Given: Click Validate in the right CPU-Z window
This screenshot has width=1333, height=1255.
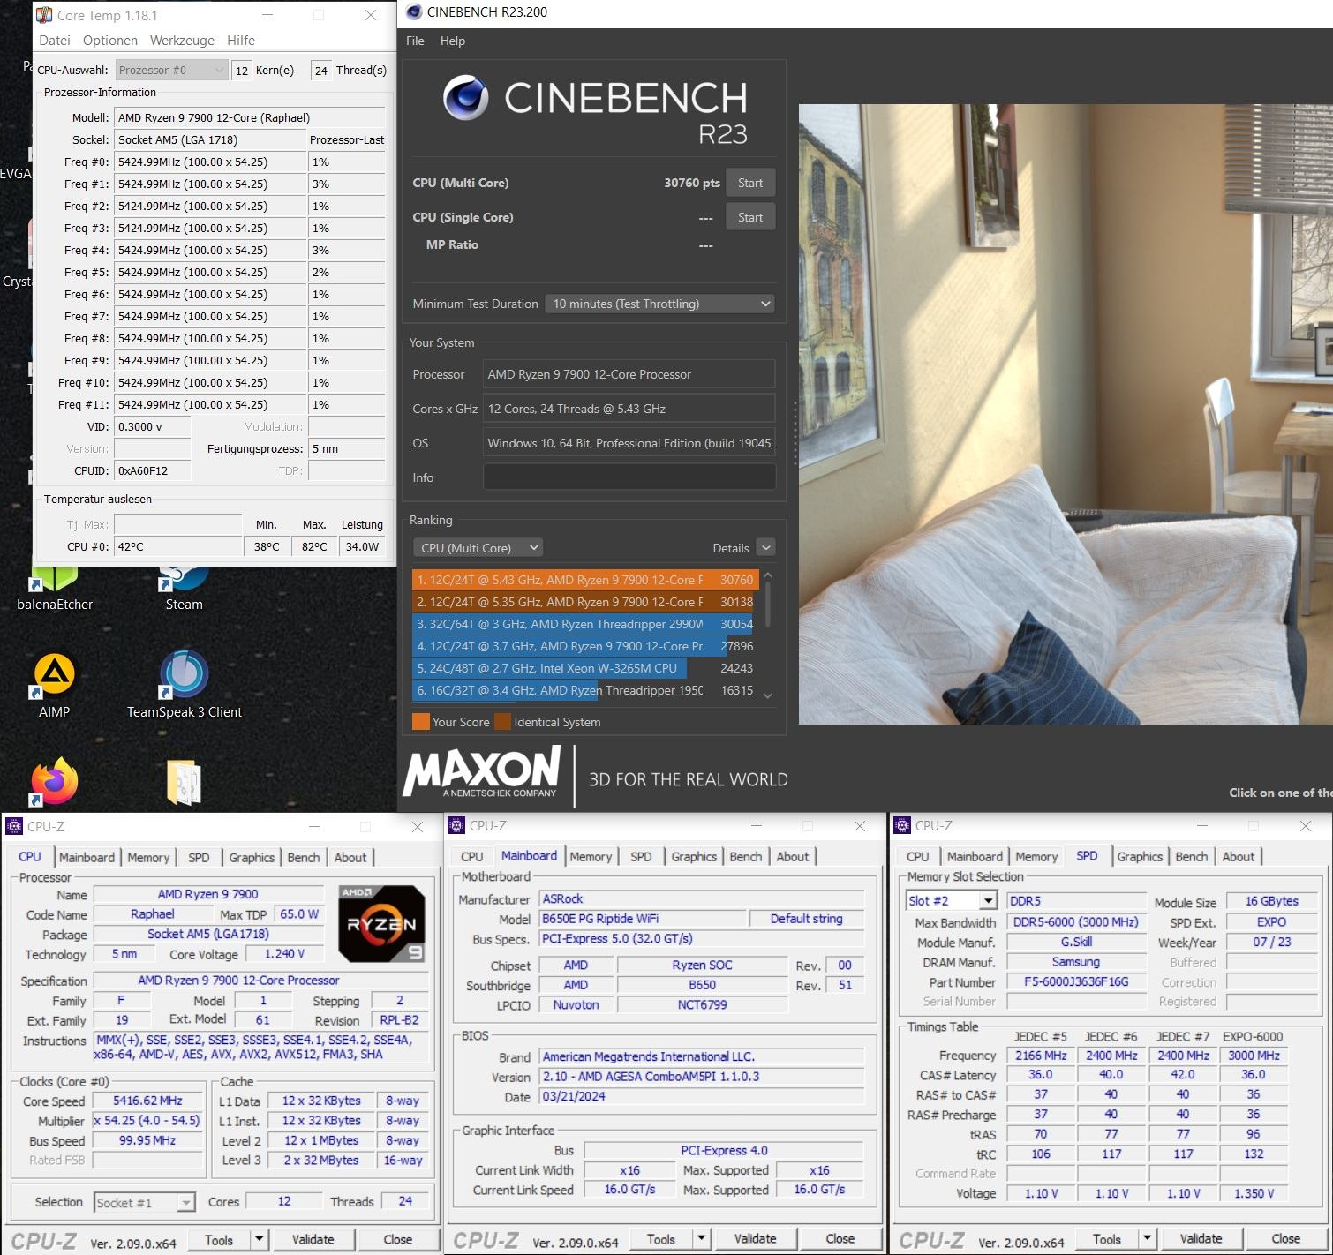Looking at the screenshot, I should [x=1201, y=1238].
